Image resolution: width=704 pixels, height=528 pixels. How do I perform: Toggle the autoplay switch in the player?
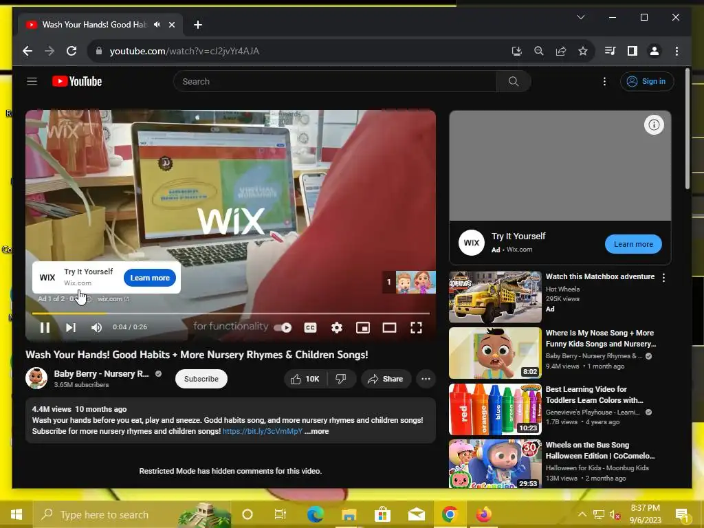click(283, 328)
